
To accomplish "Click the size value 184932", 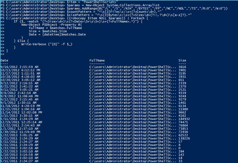I will (x=184, y=119).
